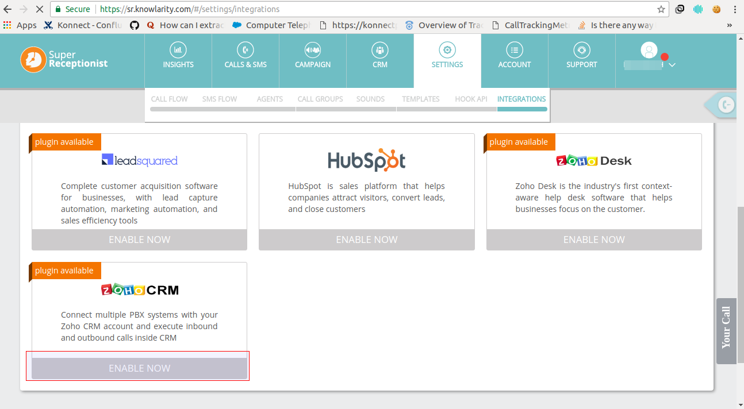This screenshot has height=409, width=744.
Task: Bookmark this page with star icon
Action: [x=661, y=9]
